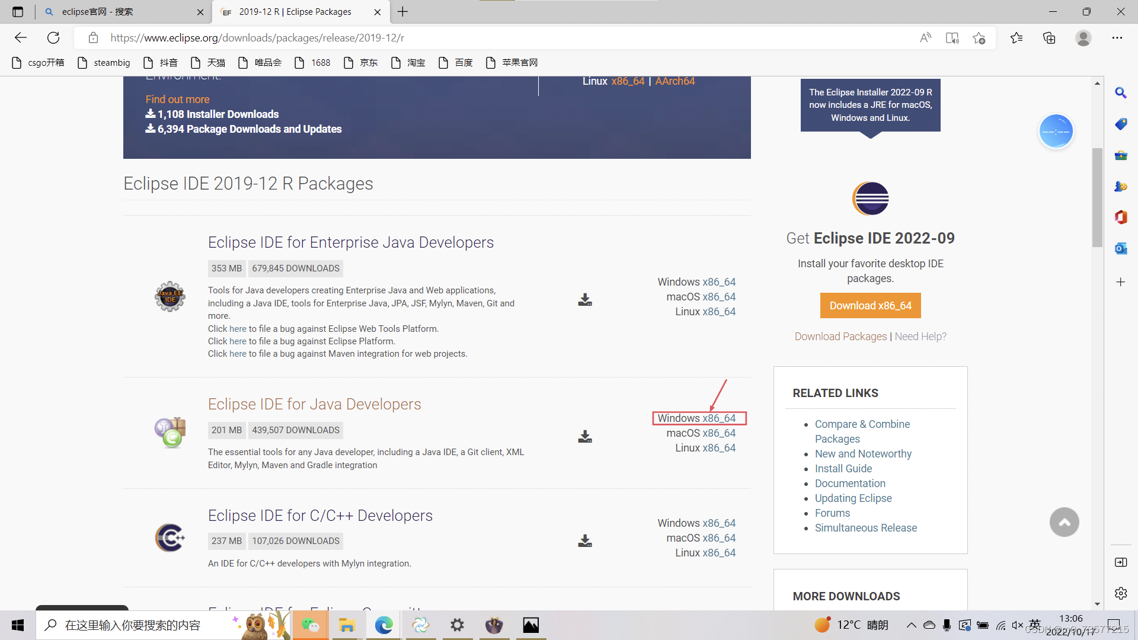Add this page to favorites star icon
The image size is (1138, 640).
pos(979,38)
